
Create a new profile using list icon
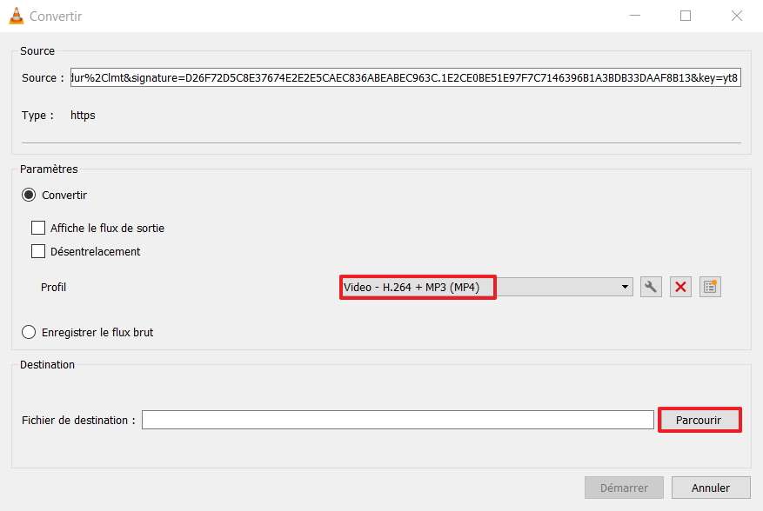click(710, 287)
